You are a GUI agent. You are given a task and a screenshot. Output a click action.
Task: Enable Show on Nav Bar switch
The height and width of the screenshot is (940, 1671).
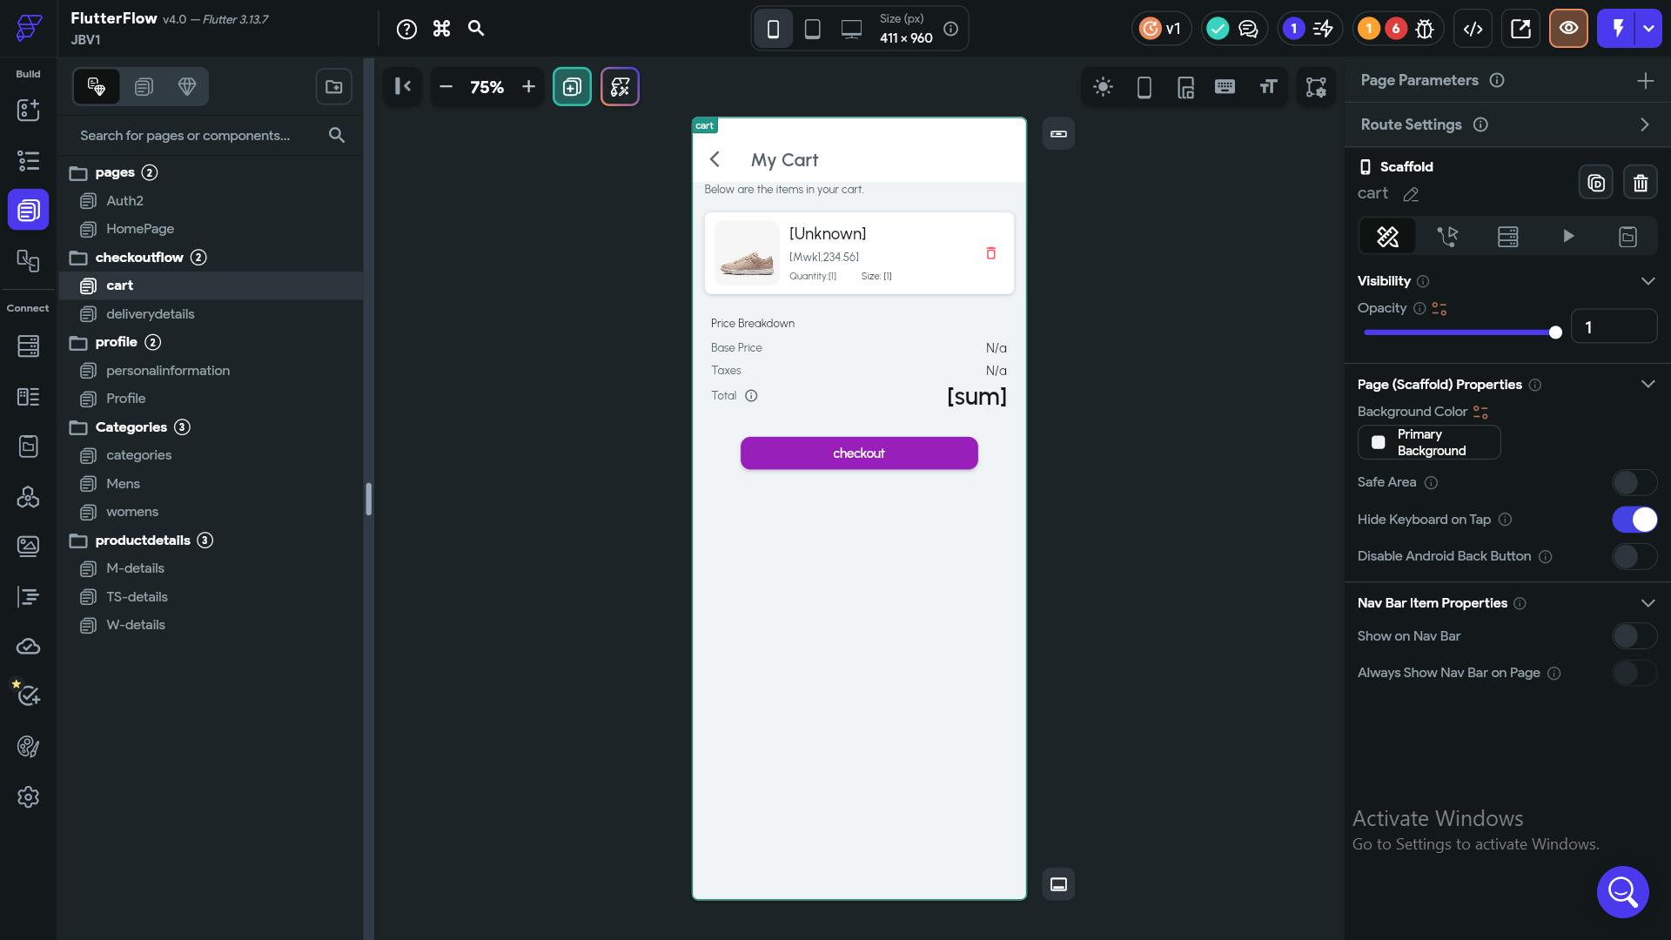(1634, 636)
